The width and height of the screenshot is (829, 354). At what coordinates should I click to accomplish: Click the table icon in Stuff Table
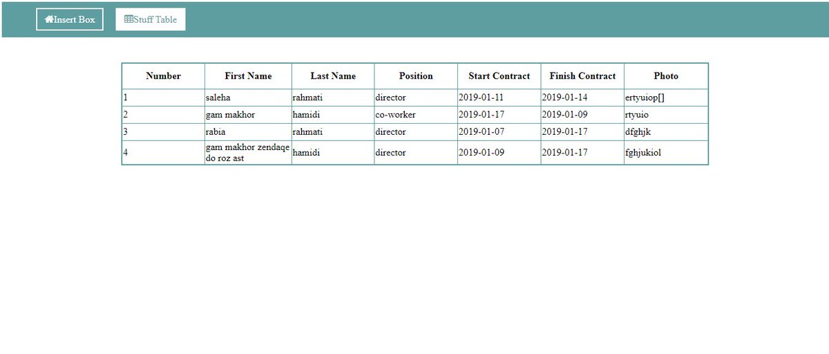128,19
